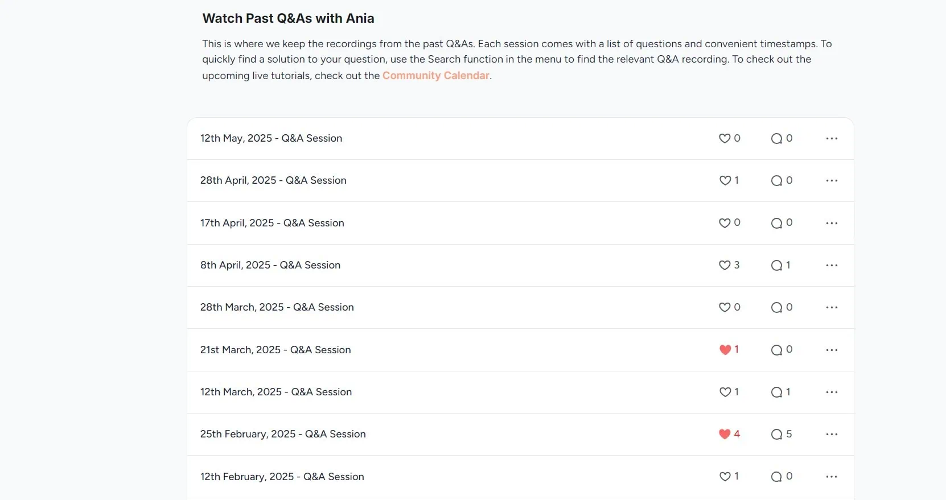Open more options for 8th April, 2025 session
Screen dimensions: 946x500
[832, 265]
